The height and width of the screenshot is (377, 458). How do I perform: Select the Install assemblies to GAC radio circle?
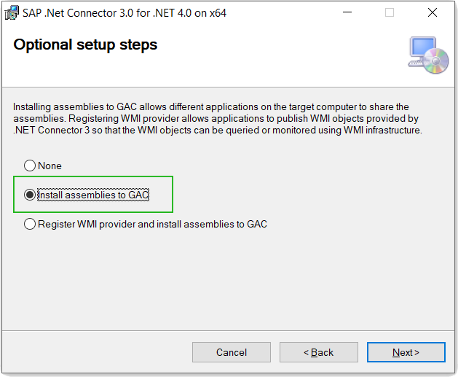click(30, 195)
